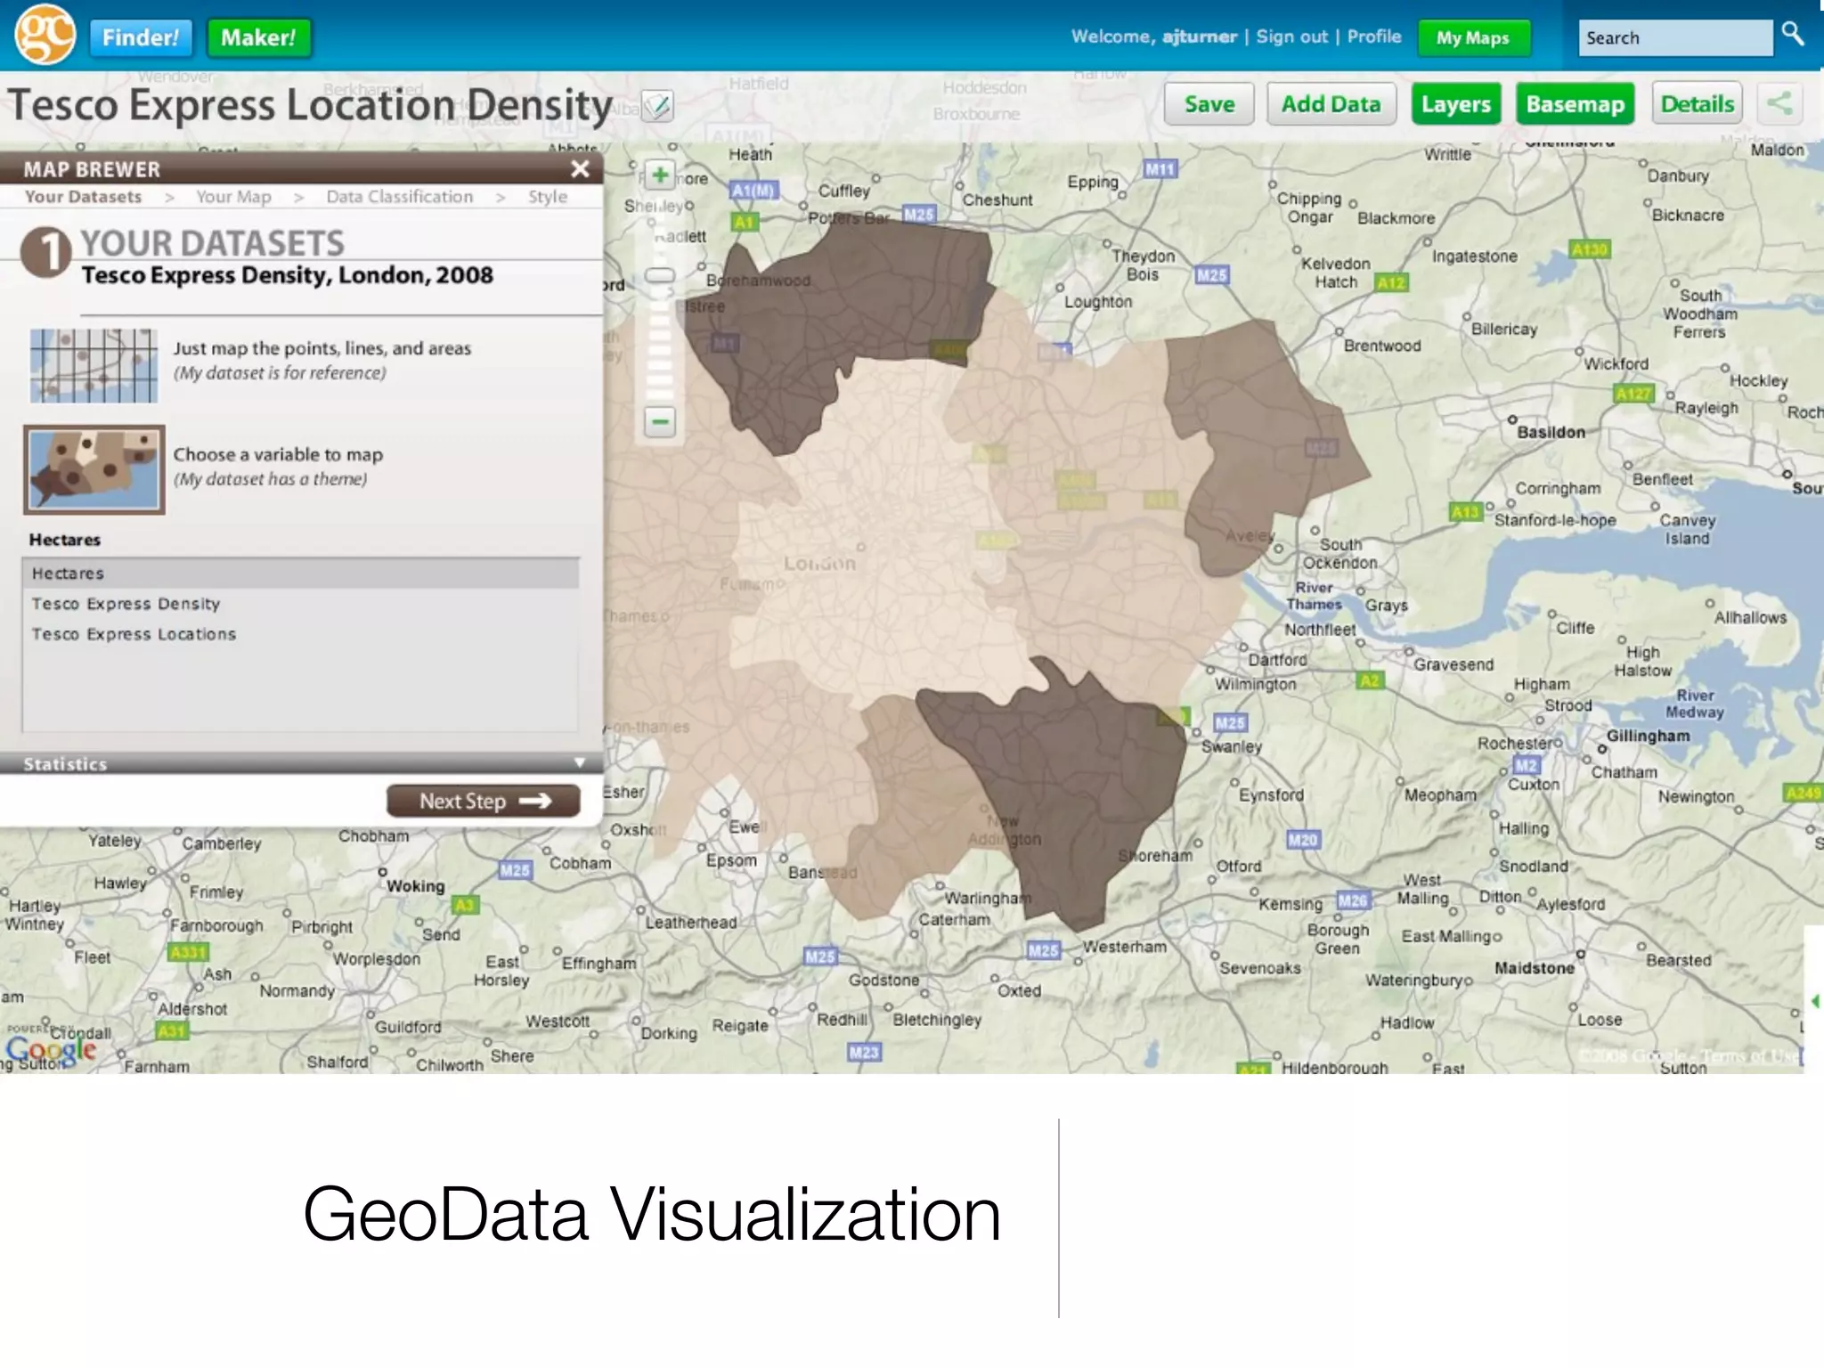Click the Save button
Viewport: 1824px width, 1368px height.
pos(1209,104)
